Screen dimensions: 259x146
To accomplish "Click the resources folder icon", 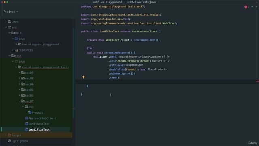I will click(x=16, y=50).
